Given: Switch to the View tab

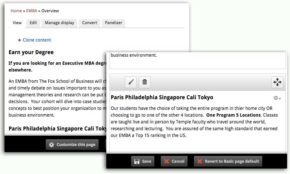Looking at the screenshot, I should click(17, 23).
